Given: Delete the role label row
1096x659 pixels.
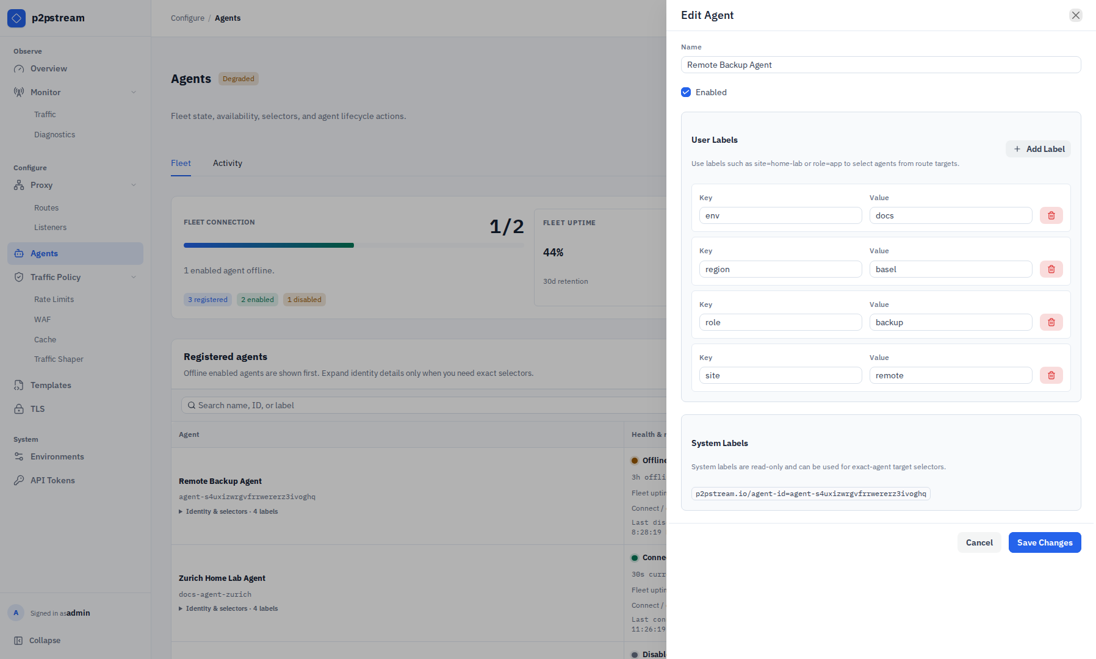Looking at the screenshot, I should click(1051, 322).
